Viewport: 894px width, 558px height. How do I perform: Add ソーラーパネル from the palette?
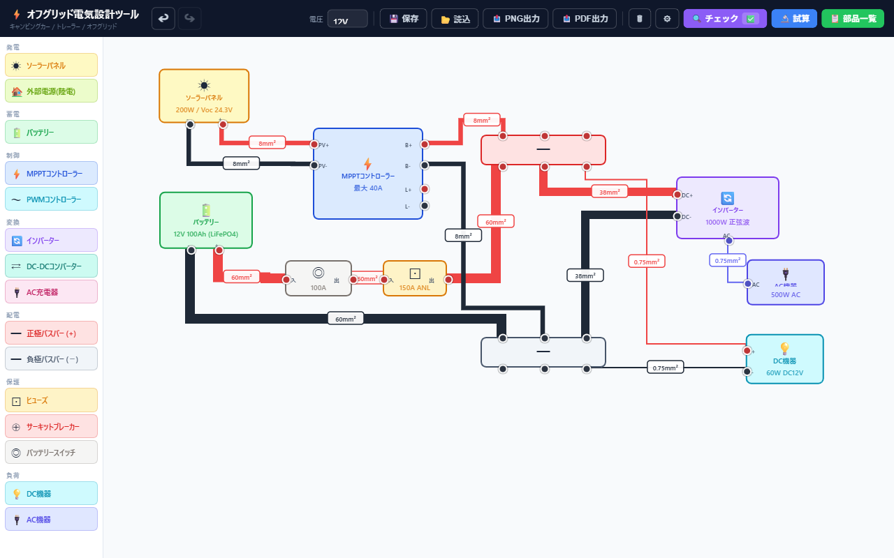[x=51, y=65]
